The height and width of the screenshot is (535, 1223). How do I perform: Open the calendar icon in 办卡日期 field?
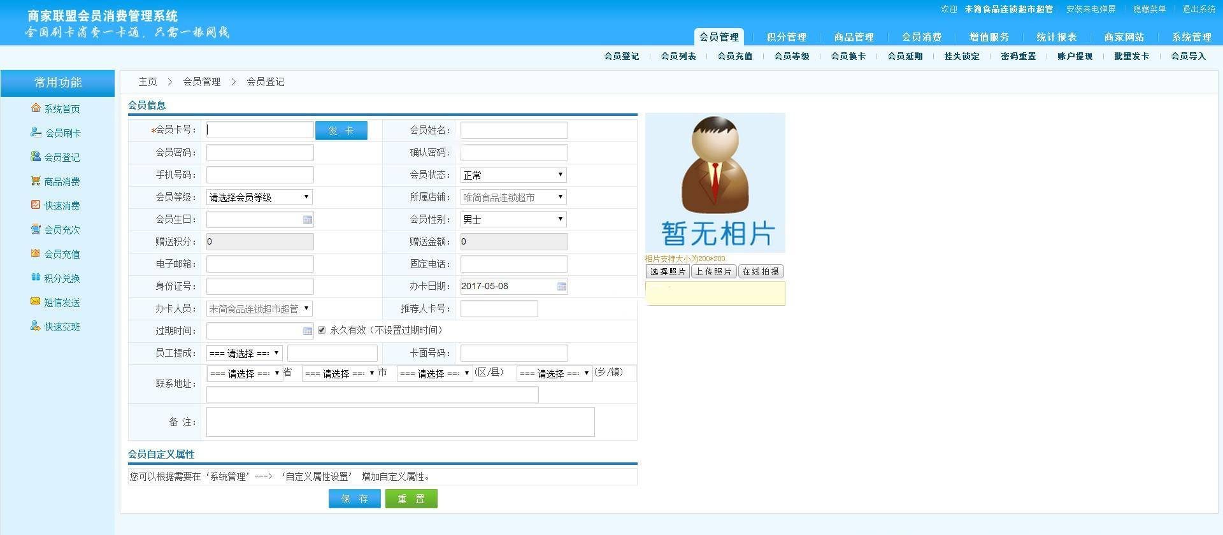pyautogui.click(x=562, y=287)
